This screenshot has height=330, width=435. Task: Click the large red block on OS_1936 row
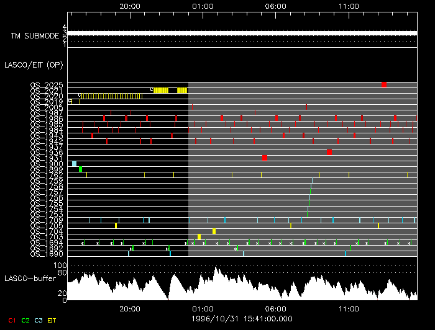[x=329, y=152]
